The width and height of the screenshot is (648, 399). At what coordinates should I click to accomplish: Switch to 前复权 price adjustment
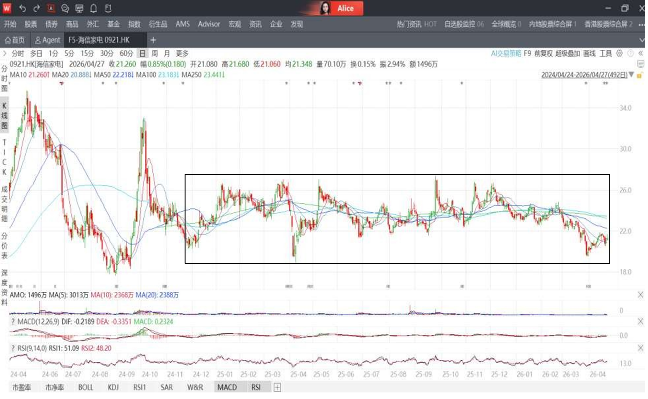(543, 54)
